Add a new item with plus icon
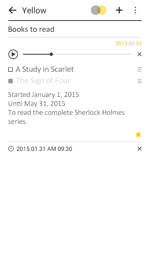Viewport: 150px width, 256px height. click(x=119, y=10)
